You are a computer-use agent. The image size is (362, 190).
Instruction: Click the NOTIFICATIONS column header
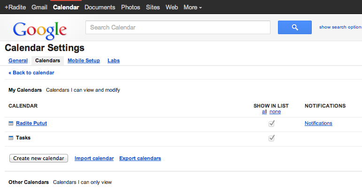[x=325, y=106]
